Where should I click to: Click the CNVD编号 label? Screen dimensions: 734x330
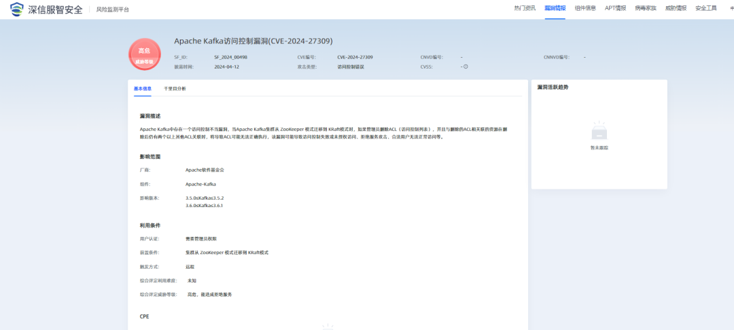(x=431, y=57)
